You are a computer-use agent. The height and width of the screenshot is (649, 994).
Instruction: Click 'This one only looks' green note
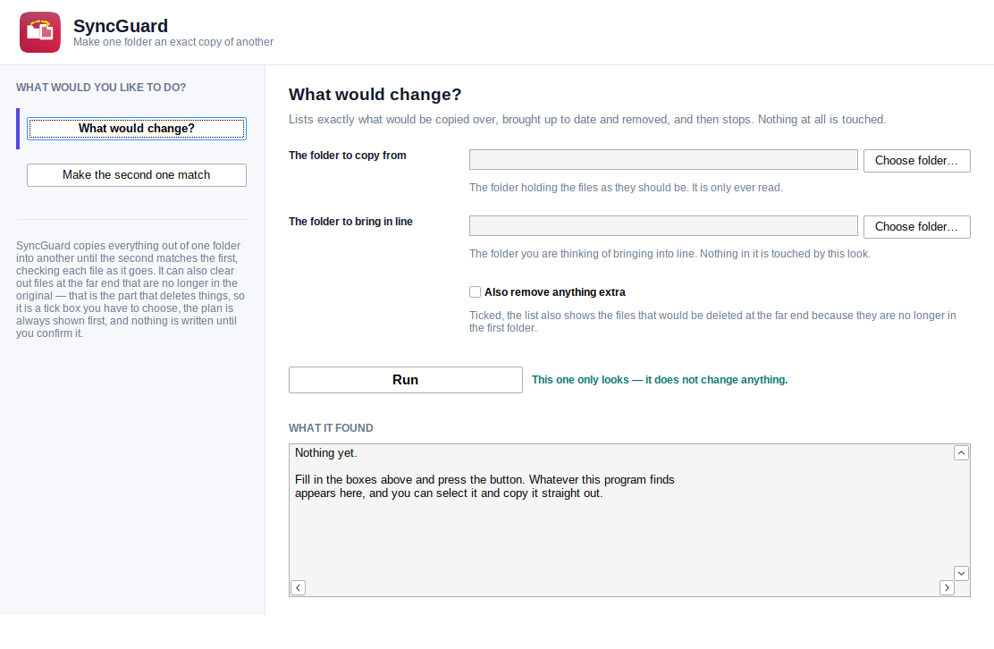pos(660,380)
